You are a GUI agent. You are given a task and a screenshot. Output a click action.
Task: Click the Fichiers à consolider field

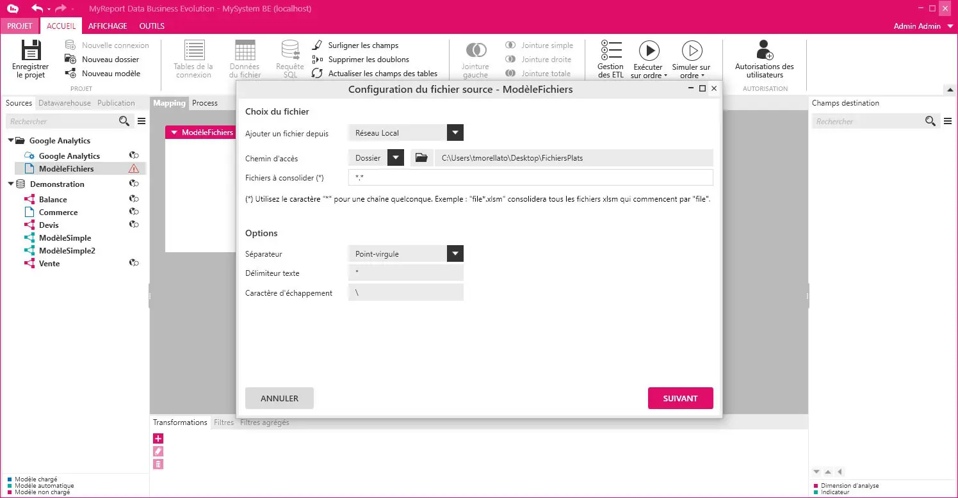pyautogui.click(x=530, y=178)
